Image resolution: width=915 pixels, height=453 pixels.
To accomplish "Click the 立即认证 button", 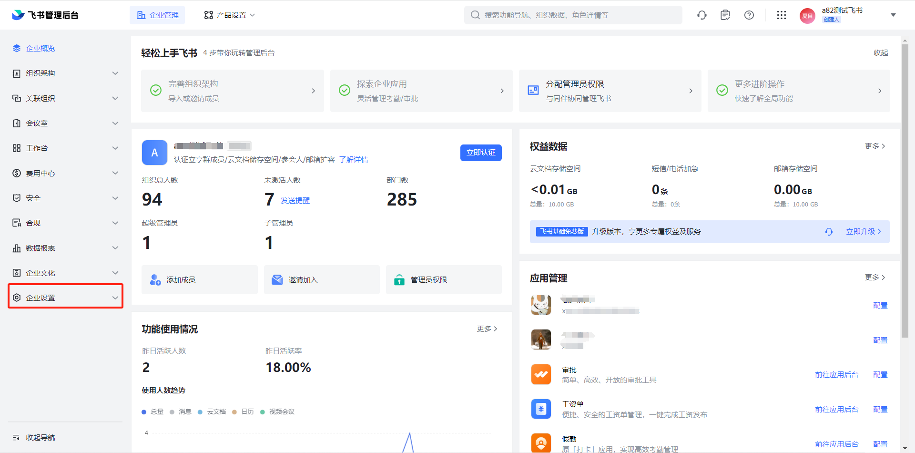I will pyautogui.click(x=481, y=153).
